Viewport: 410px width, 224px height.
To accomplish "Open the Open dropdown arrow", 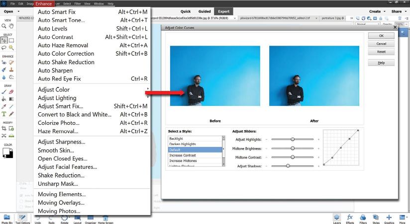I will tap(18, 11).
